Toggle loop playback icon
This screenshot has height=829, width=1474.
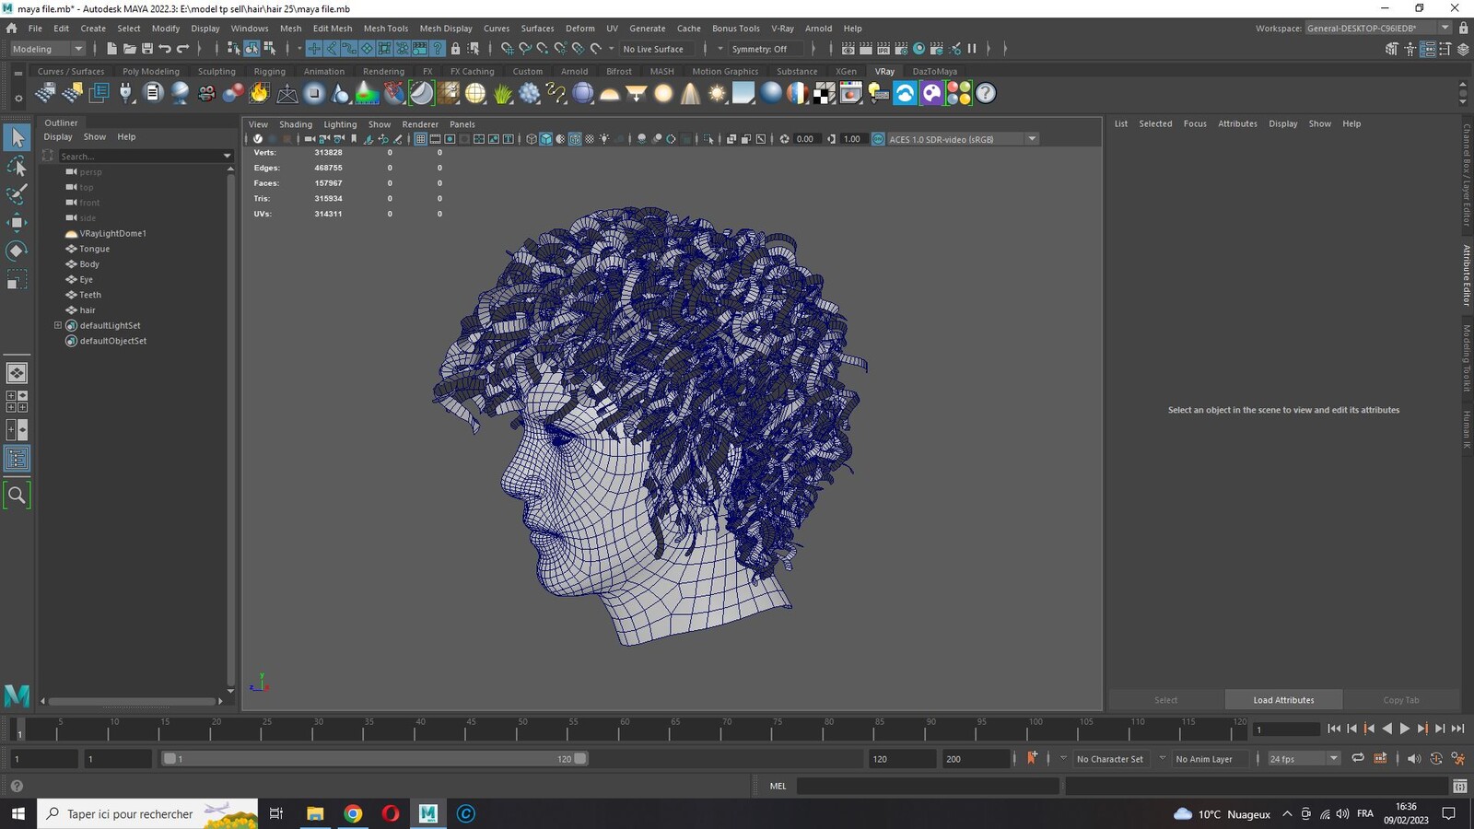pos(1358,758)
